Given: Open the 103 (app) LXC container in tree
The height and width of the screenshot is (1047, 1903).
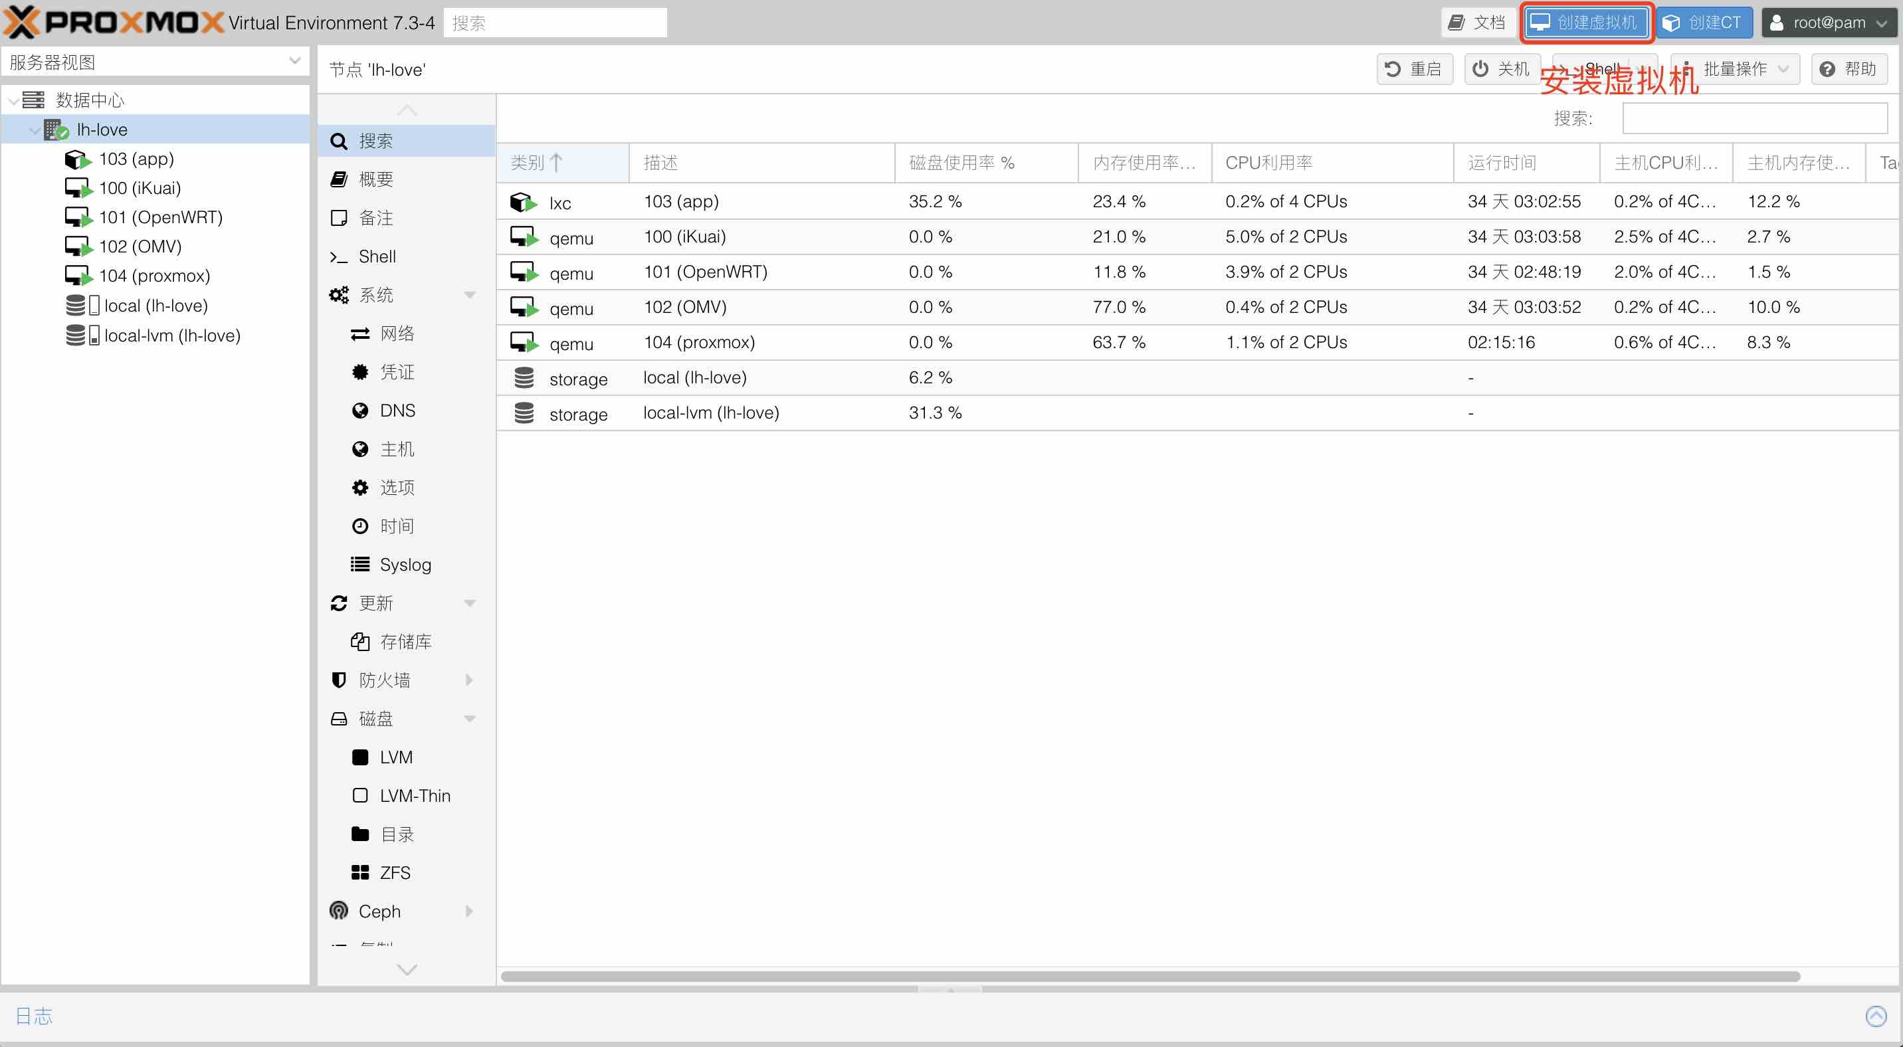Looking at the screenshot, I should [136, 159].
